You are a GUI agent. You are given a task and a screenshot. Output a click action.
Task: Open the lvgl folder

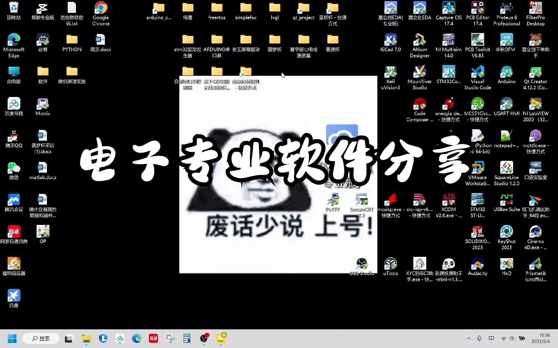[275, 11]
